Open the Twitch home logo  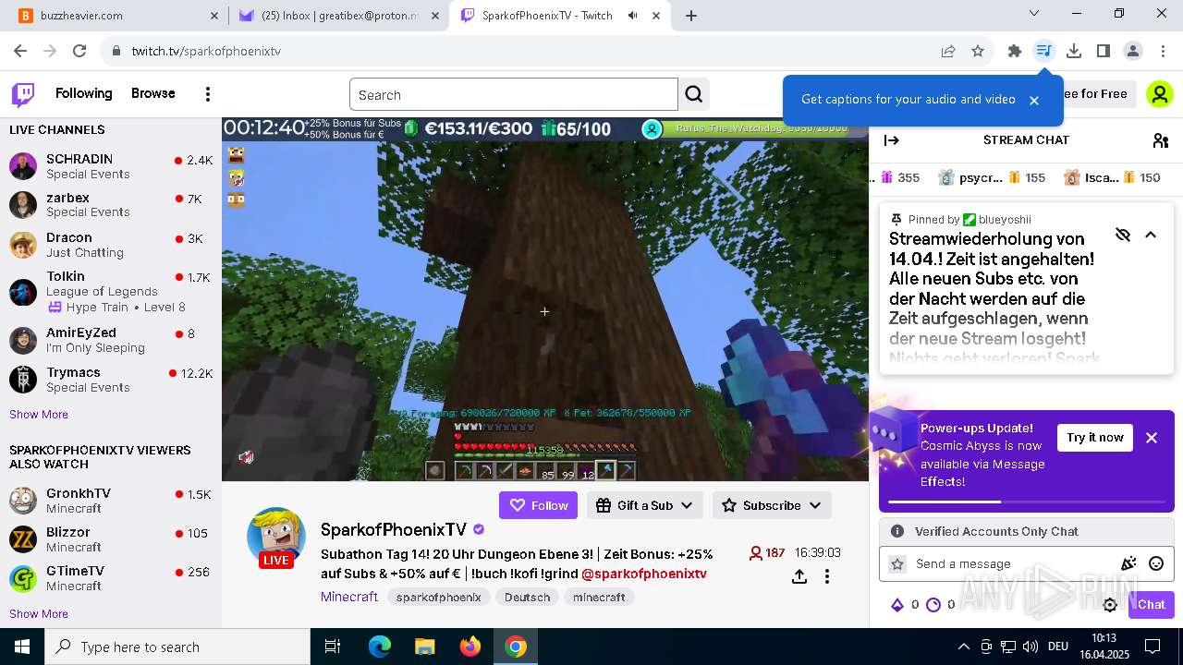click(23, 94)
